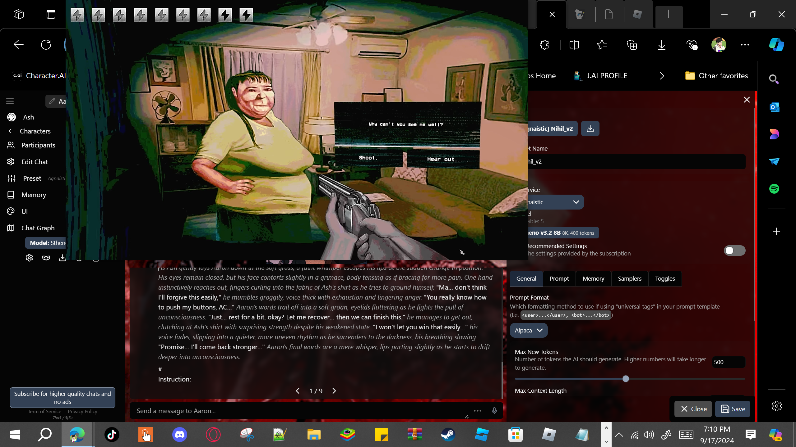Image resolution: width=796 pixels, height=447 pixels.
Task: Click the Send a message to Aaron field
Action: (298, 411)
